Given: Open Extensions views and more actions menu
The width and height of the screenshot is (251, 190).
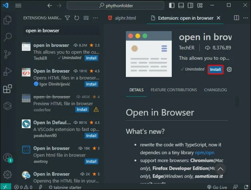Looking at the screenshot, I should 95,18.
